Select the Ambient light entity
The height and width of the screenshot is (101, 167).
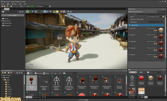(8, 23)
